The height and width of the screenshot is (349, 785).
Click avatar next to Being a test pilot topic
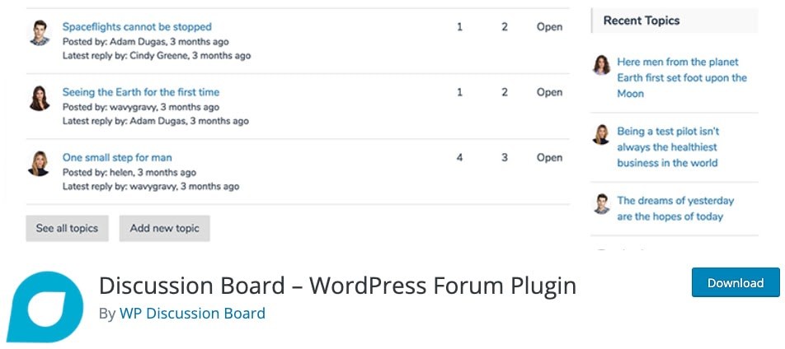coord(602,134)
